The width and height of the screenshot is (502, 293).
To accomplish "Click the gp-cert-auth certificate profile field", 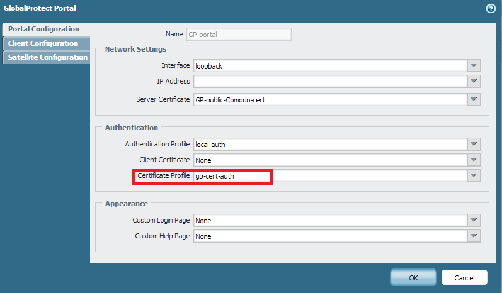I will coord(331,175).
